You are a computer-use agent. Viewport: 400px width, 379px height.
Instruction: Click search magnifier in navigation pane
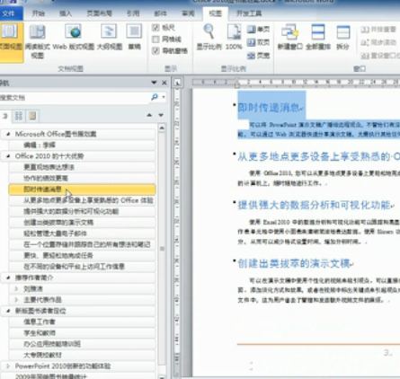pyautogui.click(x=155, y=97)
